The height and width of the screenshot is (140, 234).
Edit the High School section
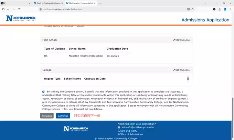pos(181,40)
